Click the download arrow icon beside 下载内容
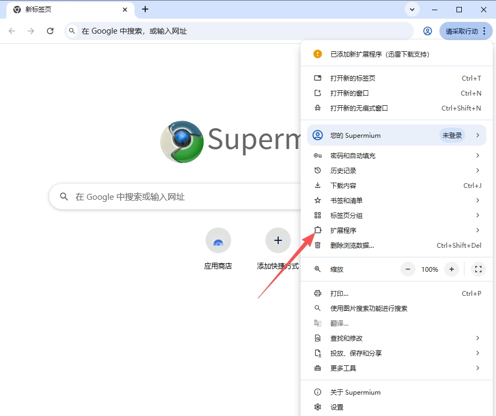 click(x=318, y=185)
